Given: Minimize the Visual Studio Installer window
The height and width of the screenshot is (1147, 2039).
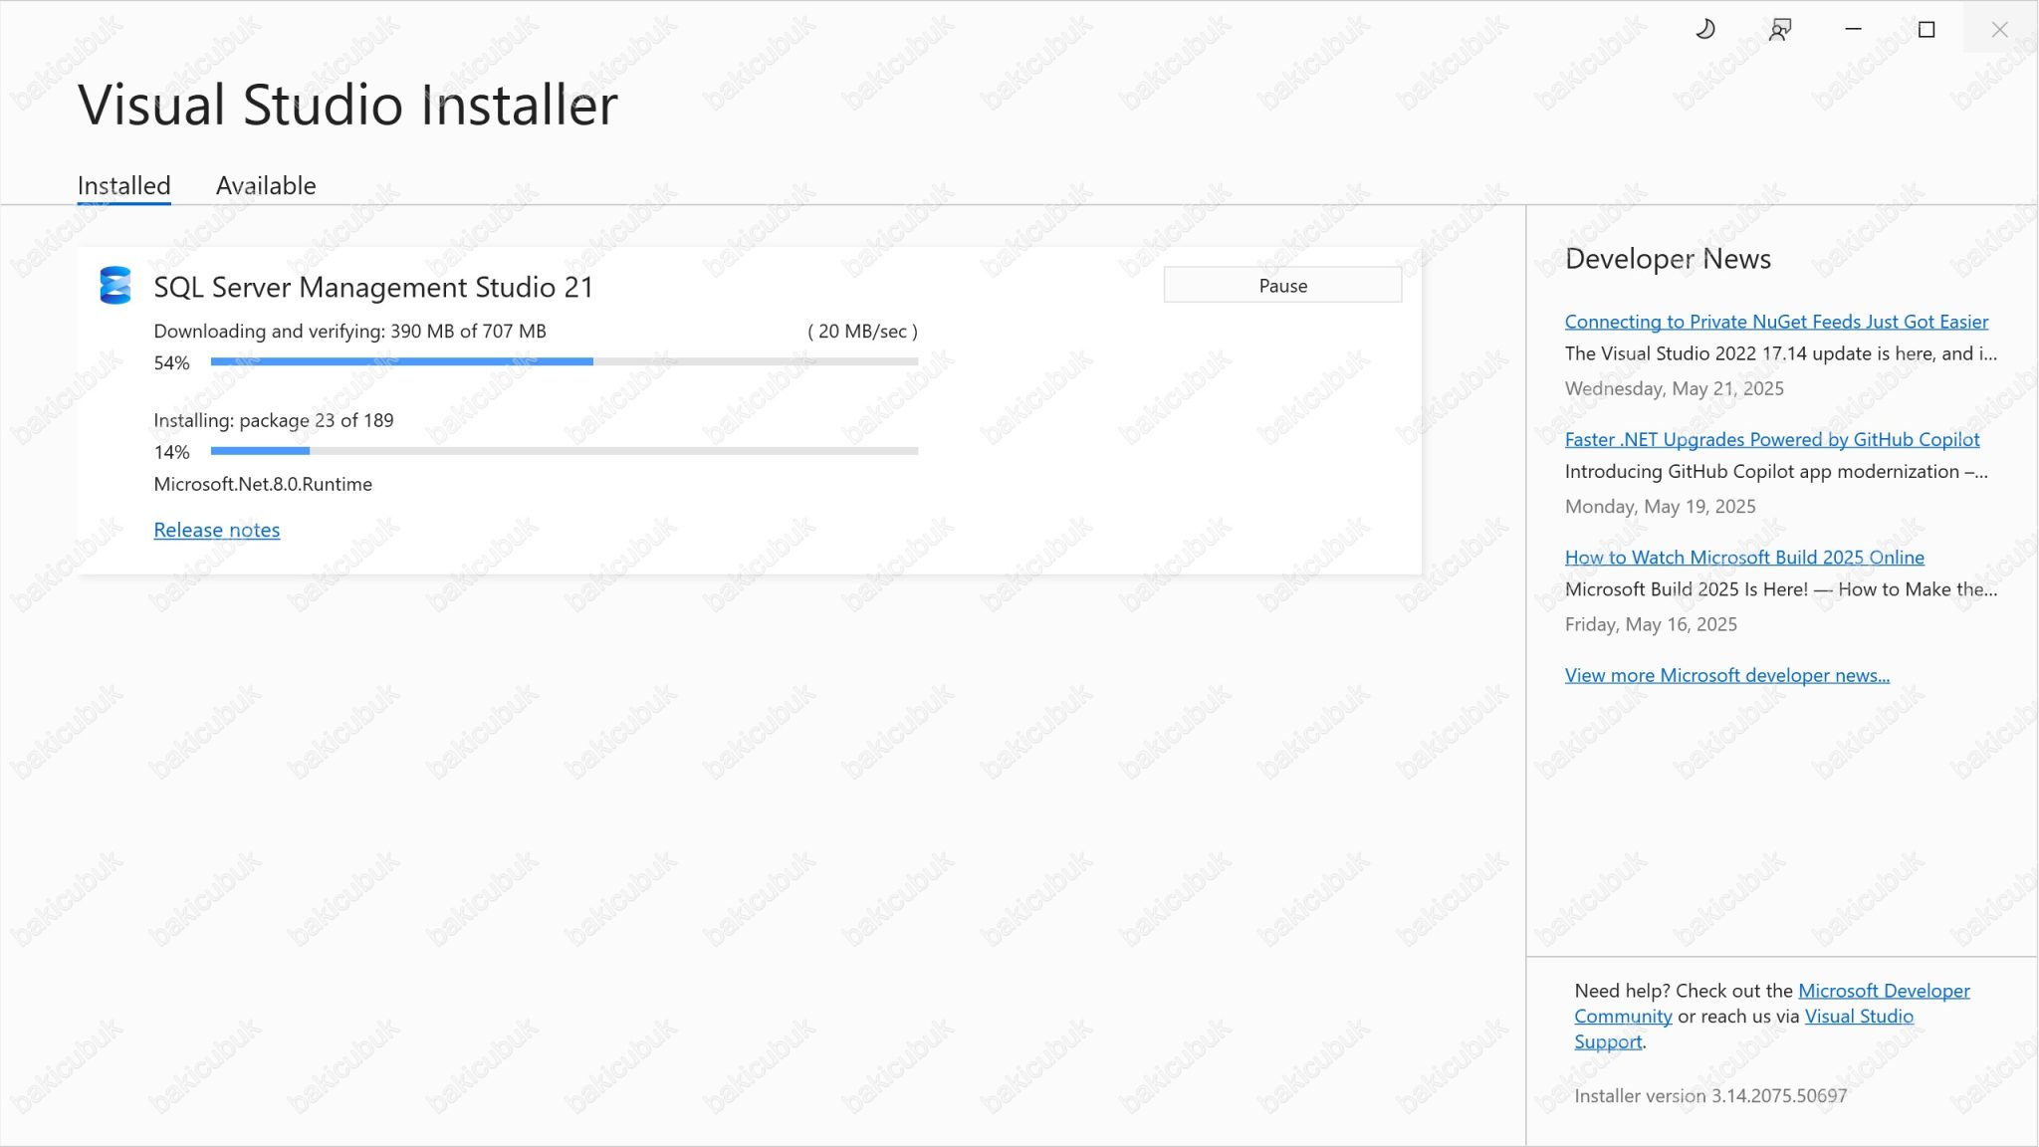Looking at the screenshot, I should point(1854,29).
